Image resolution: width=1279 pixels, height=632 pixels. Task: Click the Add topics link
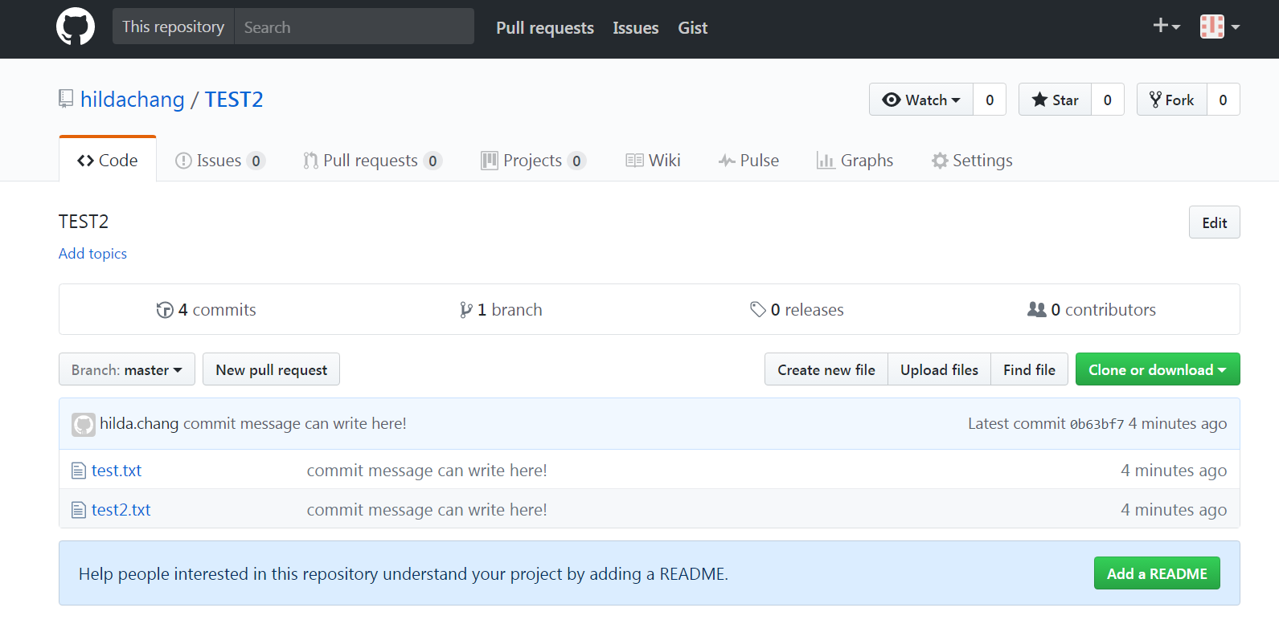93,254
